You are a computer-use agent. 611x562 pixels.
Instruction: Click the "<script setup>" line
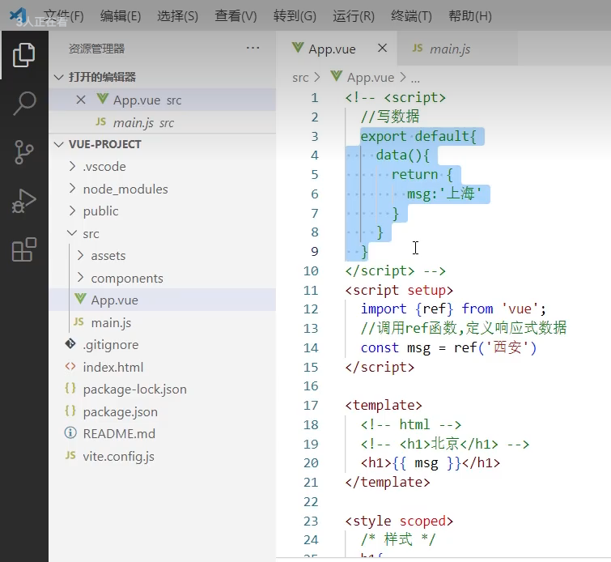click(399, 290)
